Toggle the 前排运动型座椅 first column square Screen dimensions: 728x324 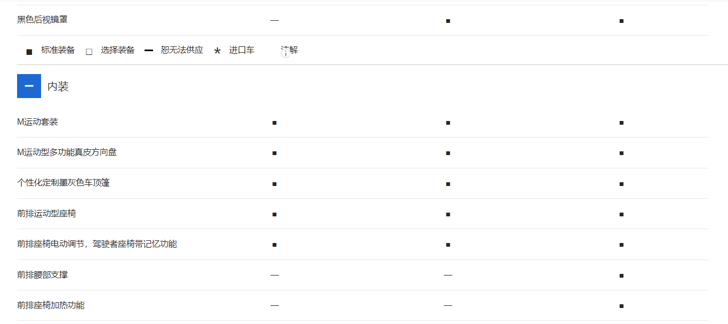[274, 214]
